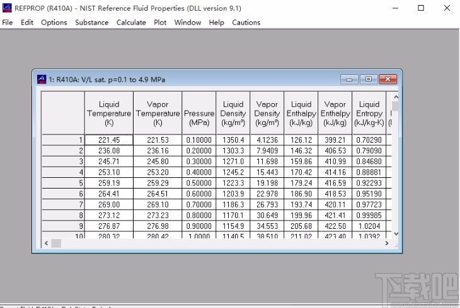Minimize the R410A saturation table window
This screenshot has height=308, width=460.
349,79
